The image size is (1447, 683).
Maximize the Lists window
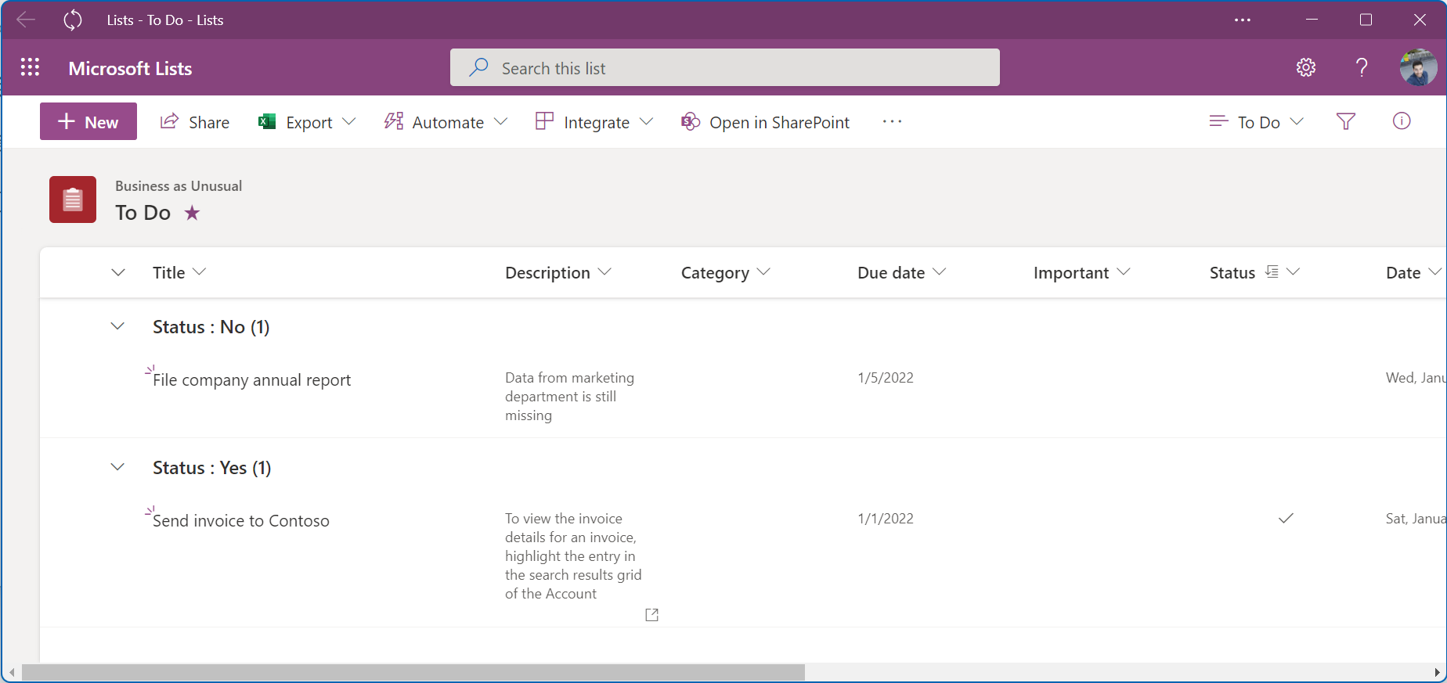coord(1366,20)
